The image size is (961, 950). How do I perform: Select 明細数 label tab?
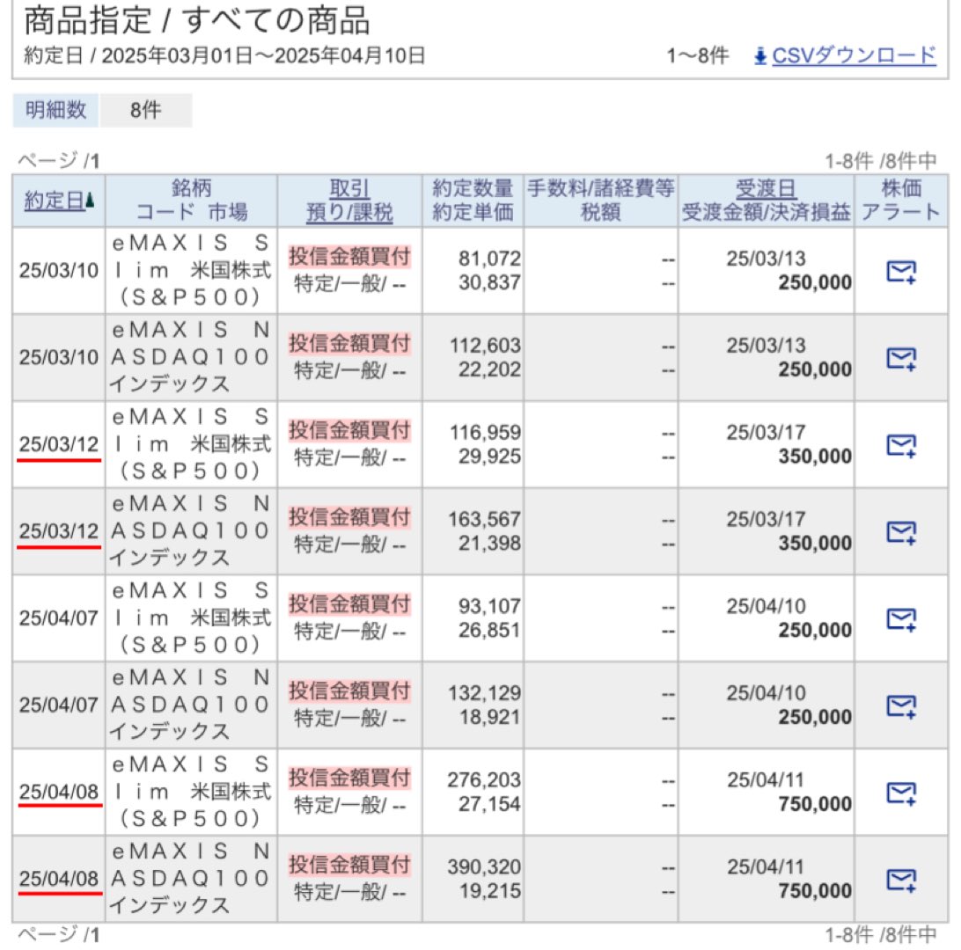(55, 110)
